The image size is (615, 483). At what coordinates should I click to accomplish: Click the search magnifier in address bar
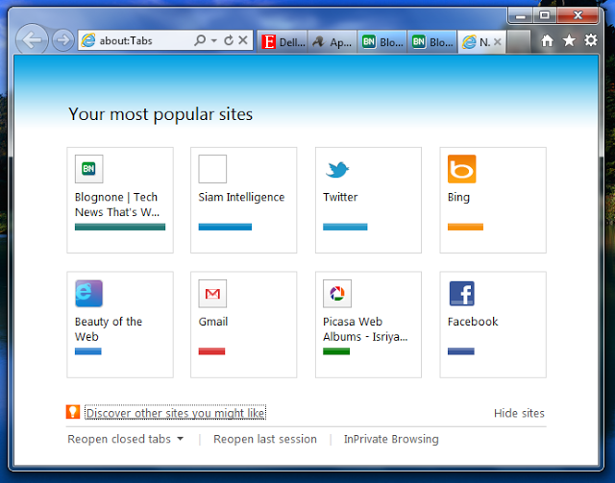[200, 40]
